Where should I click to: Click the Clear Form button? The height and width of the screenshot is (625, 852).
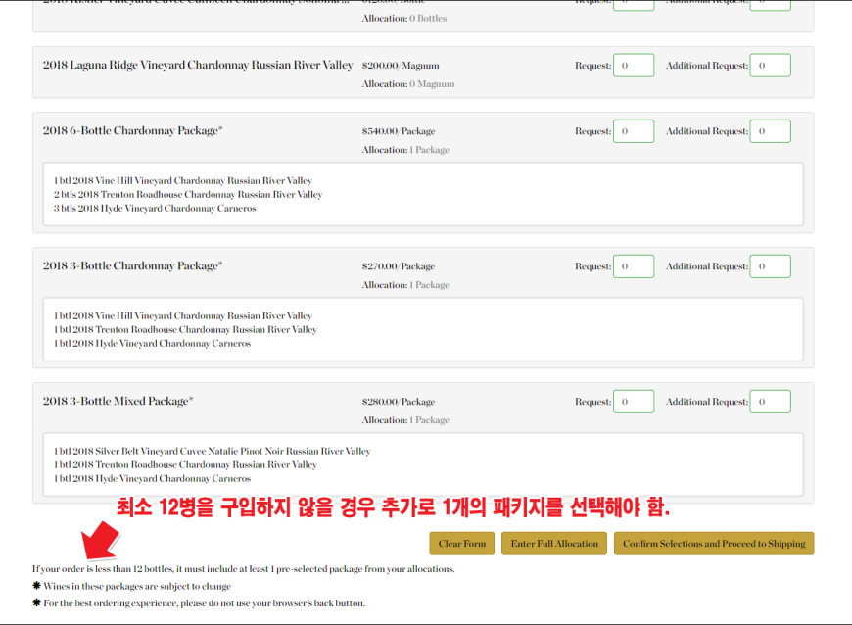(x=462, y=544)
